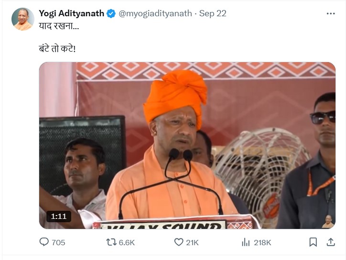Image resolution: width=346 pixels, height=260 pixels.
Task: Open the reply comment icon
Action: coord(44,242)
